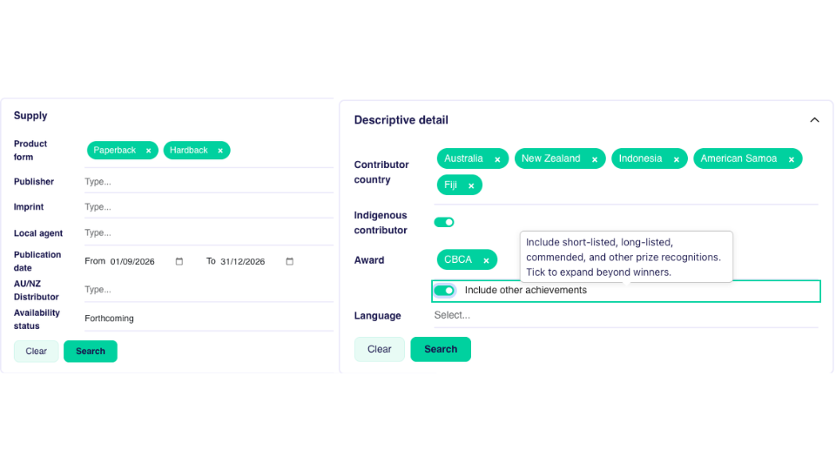Toggle Include other achievements switch
This screenshot has height=470, width=836.
pyautogui.click(x=444, y=291)
